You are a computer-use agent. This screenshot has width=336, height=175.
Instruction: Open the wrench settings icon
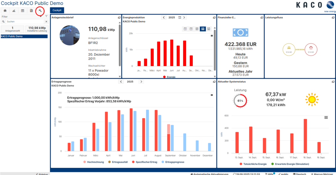(40, 11)
